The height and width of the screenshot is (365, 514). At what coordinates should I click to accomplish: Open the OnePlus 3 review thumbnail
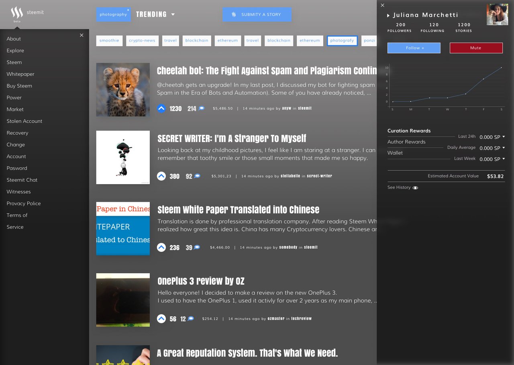[123, 300]
